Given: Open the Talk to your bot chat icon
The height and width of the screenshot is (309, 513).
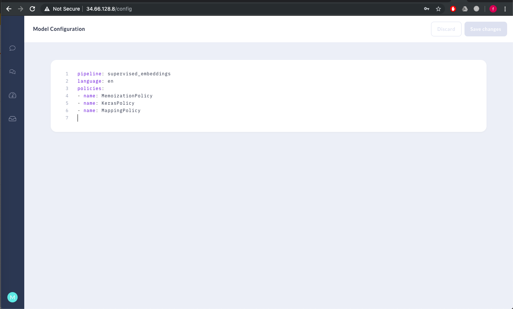Looking at the screenshot, I should coord(12,48).
